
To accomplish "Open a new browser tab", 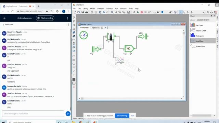I will (x=39, y=6).
